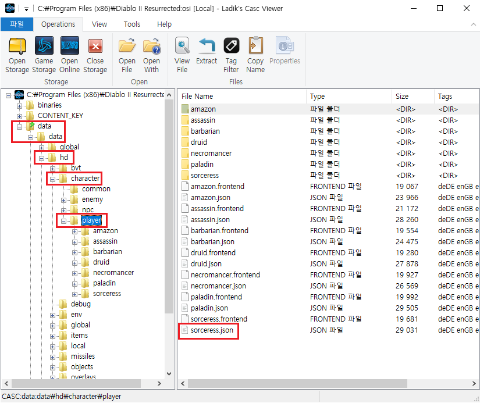Select the items folder in tree

tap(79, 336)
